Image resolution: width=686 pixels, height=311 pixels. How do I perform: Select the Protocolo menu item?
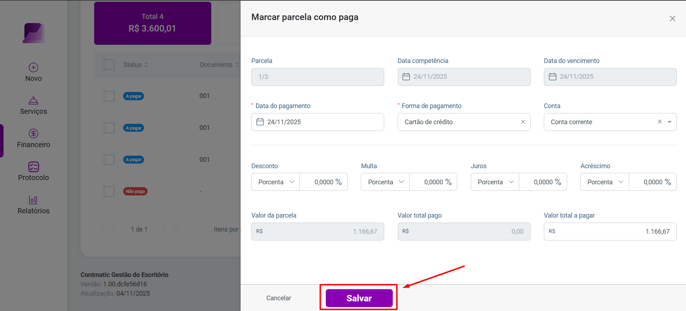pos(33,172)
